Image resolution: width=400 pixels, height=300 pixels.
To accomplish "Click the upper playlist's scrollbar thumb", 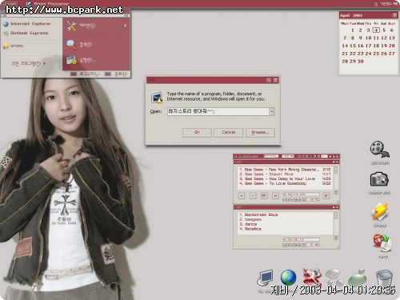I will pos(336,170).
